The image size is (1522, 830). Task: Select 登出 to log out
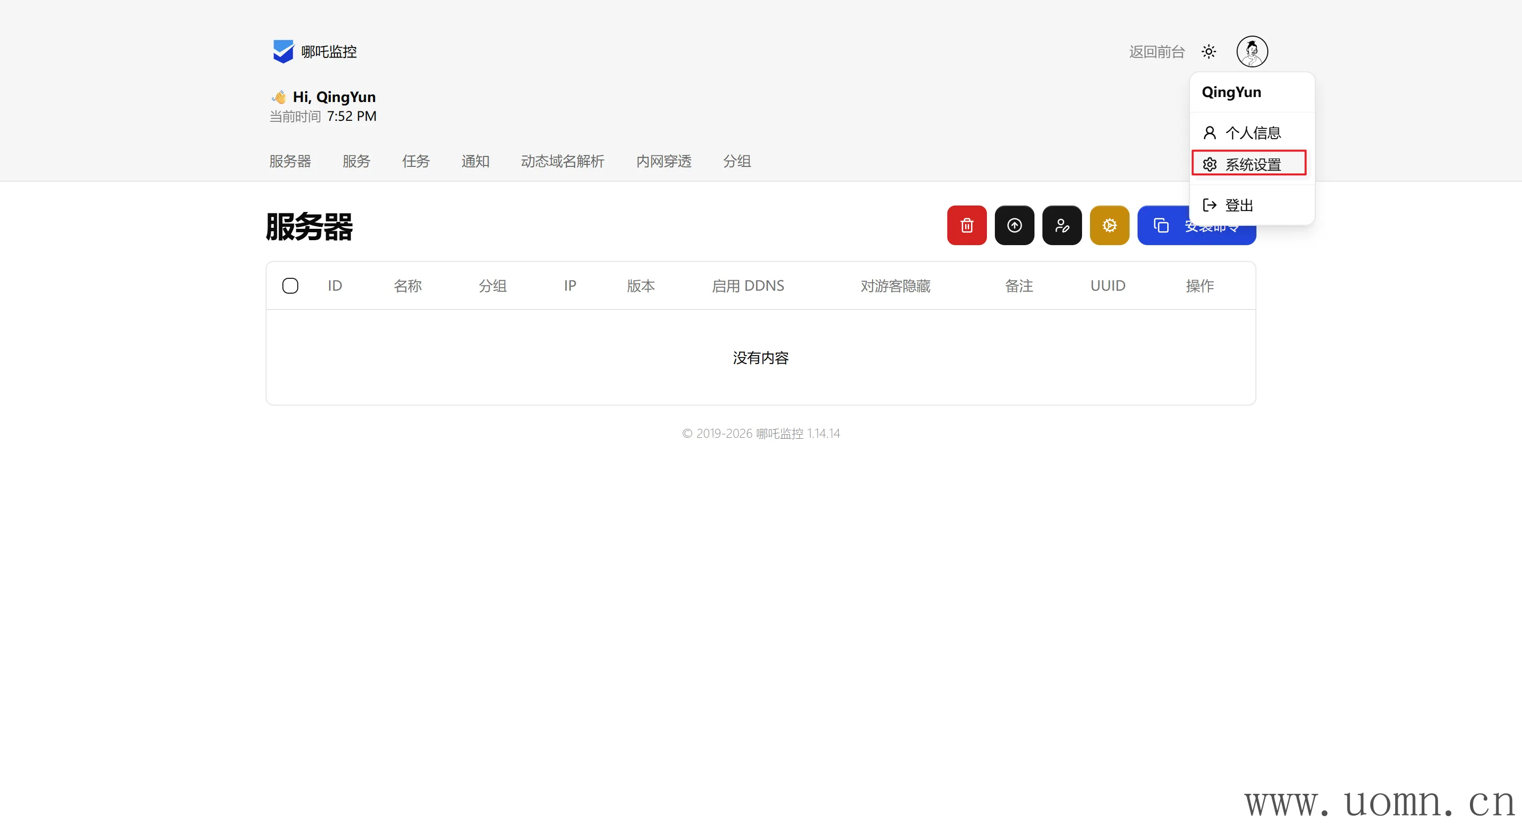click(1239, 205)
